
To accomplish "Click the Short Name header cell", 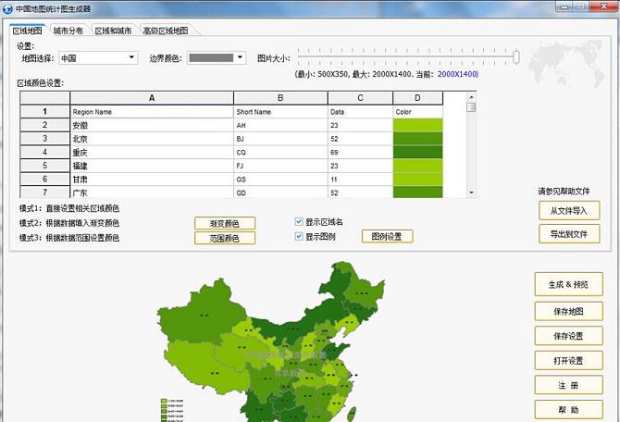I will pos(280,112).
